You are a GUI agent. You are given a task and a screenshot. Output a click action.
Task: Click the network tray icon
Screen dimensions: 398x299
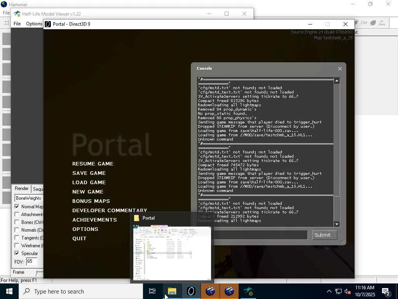[339, 291]
